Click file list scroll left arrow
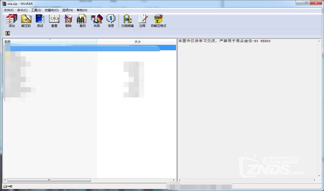Screen dimensions: 324x191 [5, 180]
